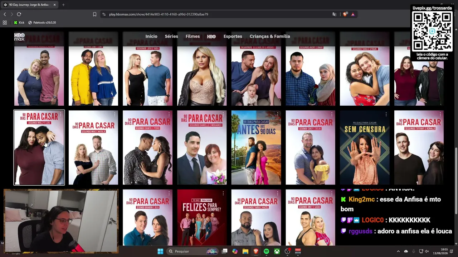The height and width of the screenshot is (257, 458).
Task: Open options for Antes dos 90 Dias card
Action: click(277, 115)
